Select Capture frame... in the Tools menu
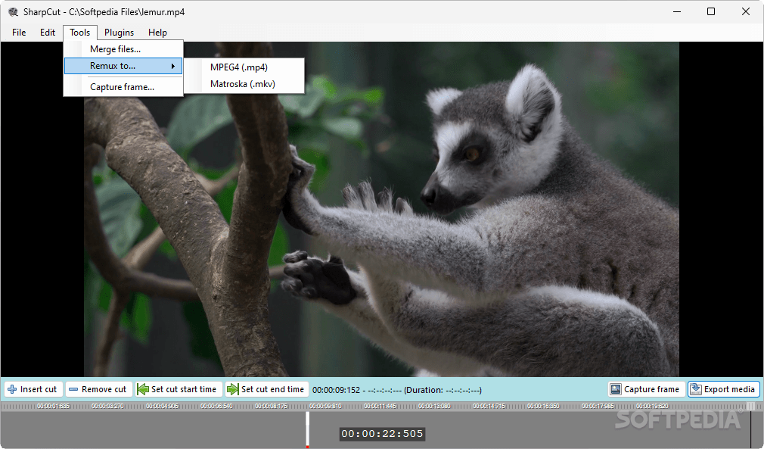The width and height of the screenshot is (764, 449). pyautogui.click(x=124, y=87)
